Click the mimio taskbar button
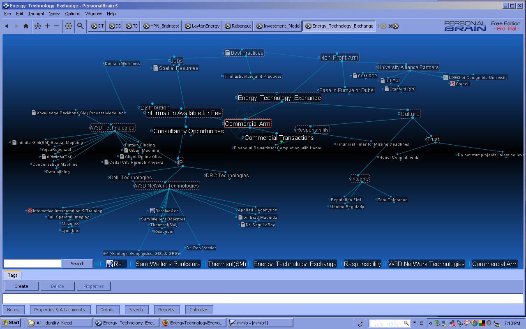 tap(260, 323)
